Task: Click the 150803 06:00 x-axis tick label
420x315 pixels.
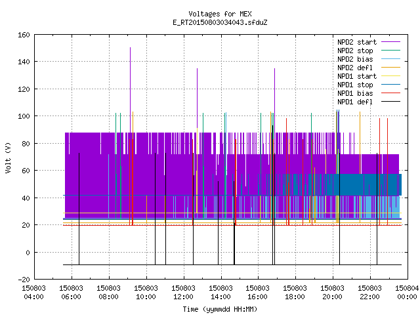Action: pyautogui.click(x=72, y=293)
